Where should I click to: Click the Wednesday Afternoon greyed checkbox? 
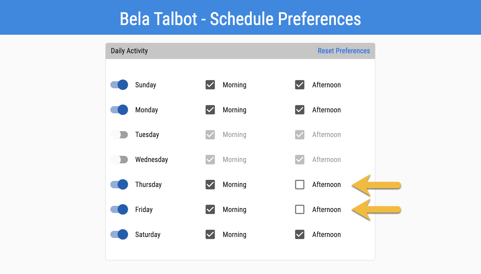point(300,159)
